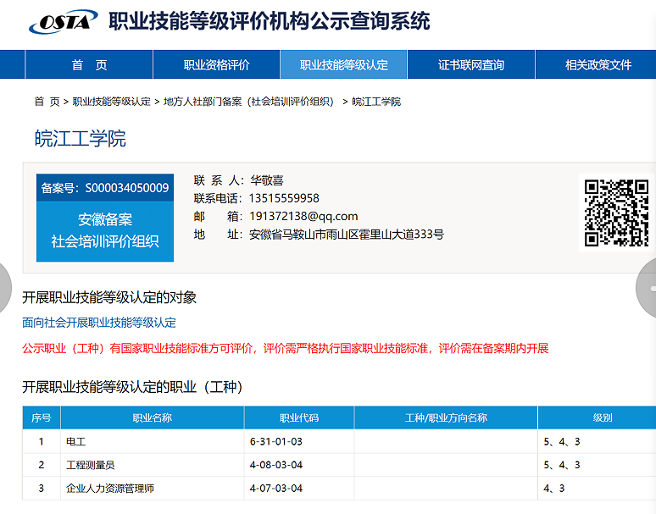This screenshot has width=656, height=514.
Task: Click the left carousel arrow
Action: click(x=4, y=288)
